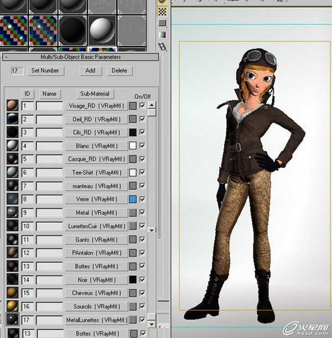Click the white Blanc color swatch
Screen dimensions: 332x338
tap(133, 145)
